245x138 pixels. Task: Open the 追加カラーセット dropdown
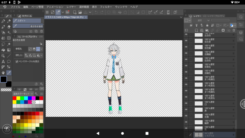(x=23, y=93)
